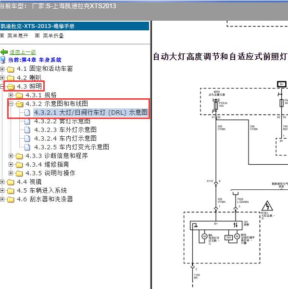The height and width of the screenshot is (289, 288).
Task: Open 4.3.2.1 大灯/日间行车灯 (DRL) 示意图
Action: click(x=91, y=112)
